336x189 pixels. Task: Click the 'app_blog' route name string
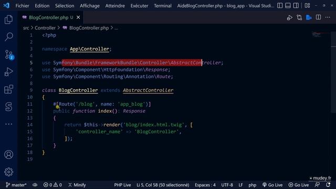(x=131, y=104)
